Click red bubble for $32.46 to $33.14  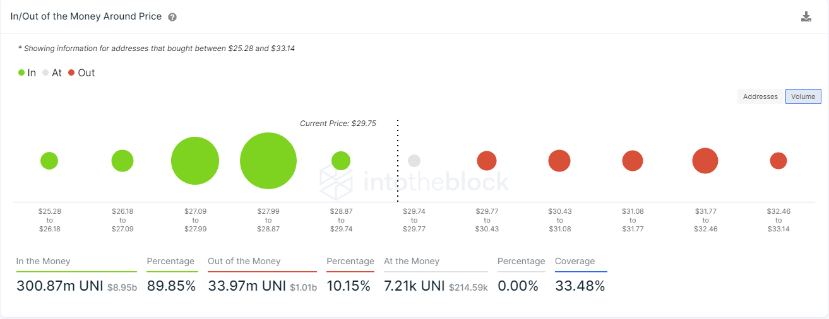point(778,161)
